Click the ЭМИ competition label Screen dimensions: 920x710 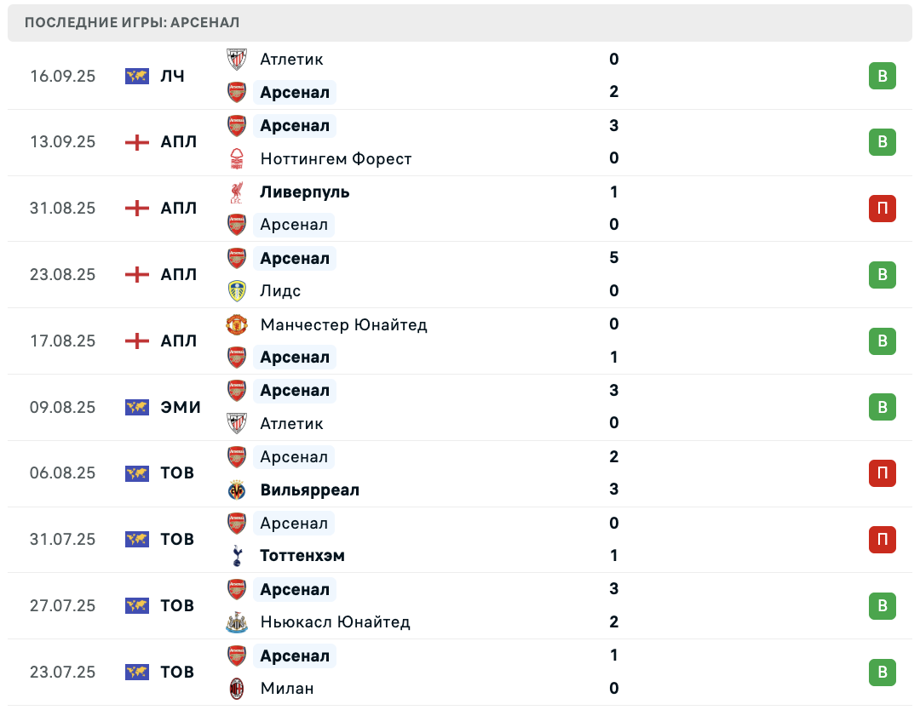click(x=180, y=407)
